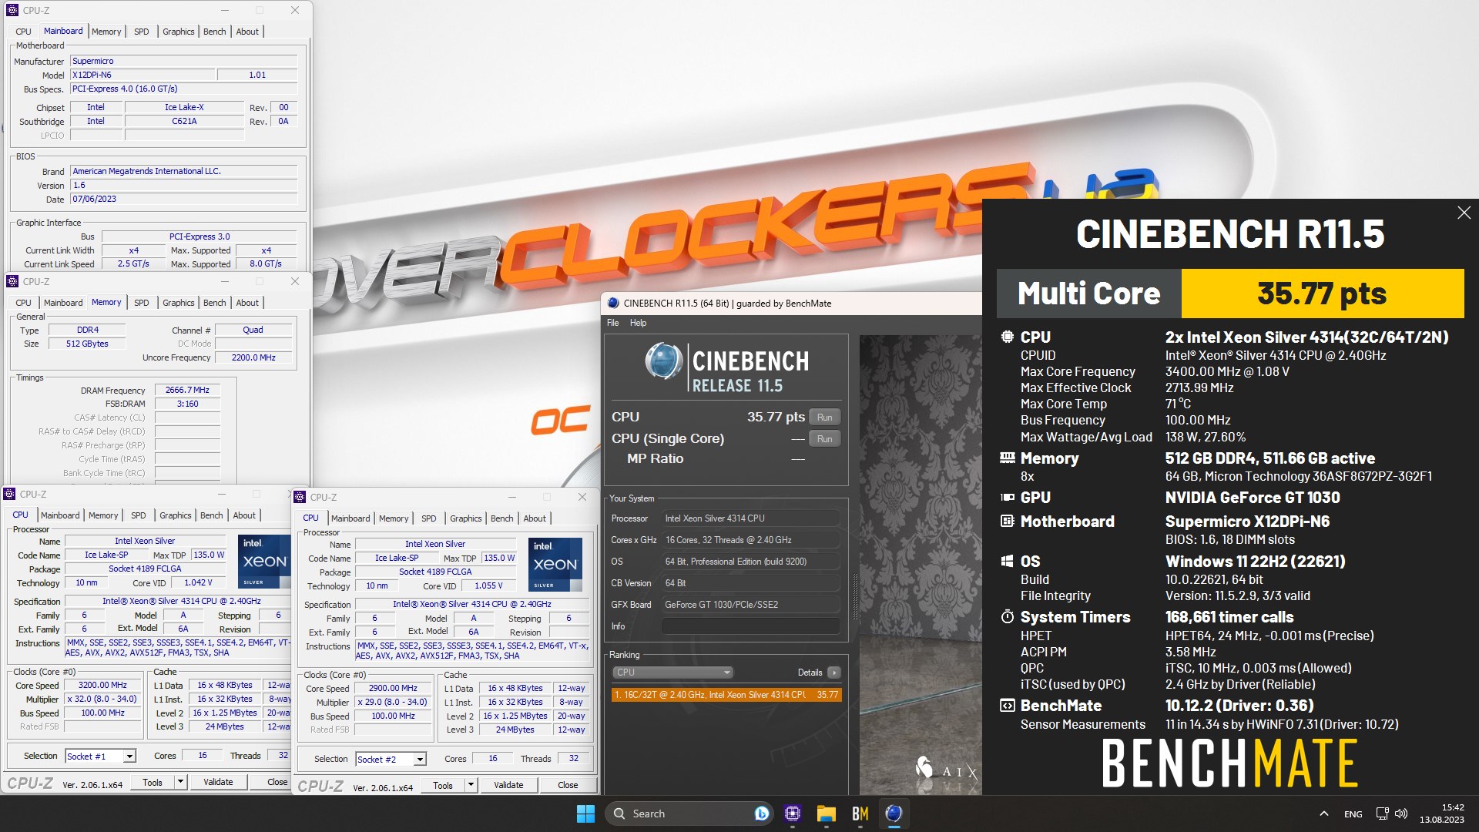Open the Help menu in Cinebench

(x=638, y=323)
